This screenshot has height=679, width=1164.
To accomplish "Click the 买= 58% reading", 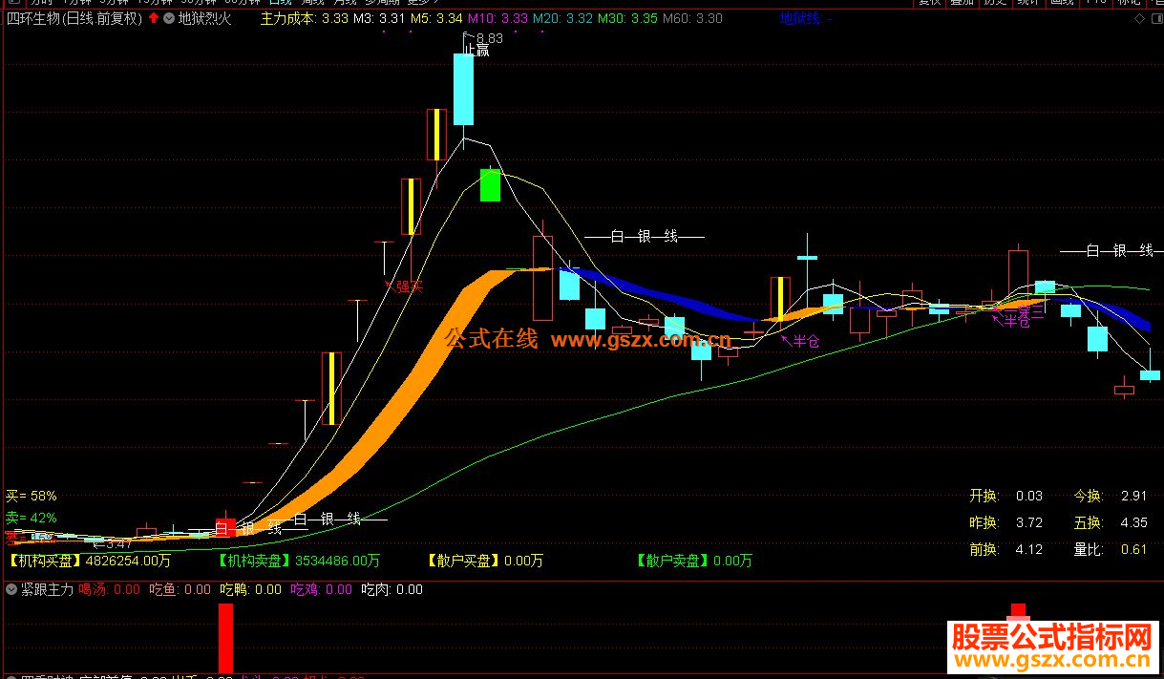I will point(32,496).
